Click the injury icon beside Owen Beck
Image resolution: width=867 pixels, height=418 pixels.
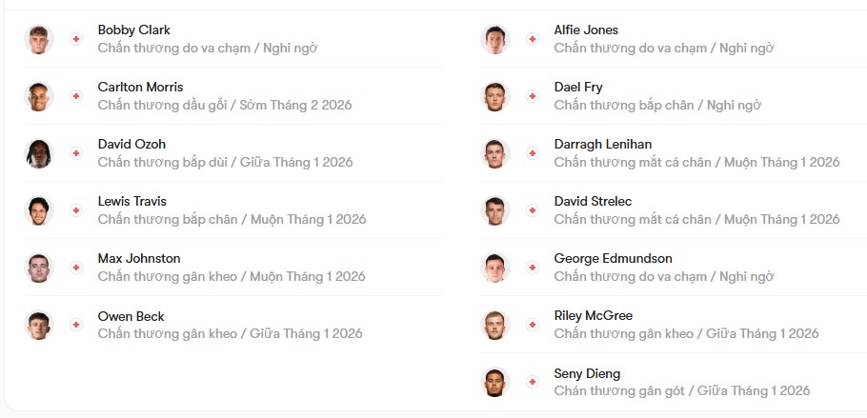pos(76,325)
